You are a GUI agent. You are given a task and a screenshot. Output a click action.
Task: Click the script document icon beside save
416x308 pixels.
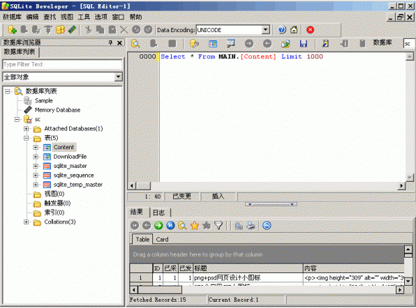pyautogui.click(x=325, y=43)
